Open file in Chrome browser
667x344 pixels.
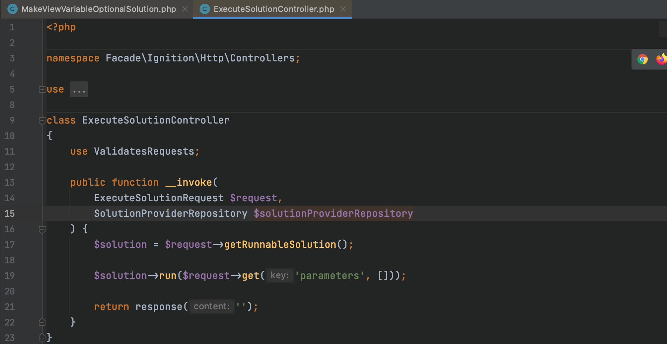[x=643, y=59]
